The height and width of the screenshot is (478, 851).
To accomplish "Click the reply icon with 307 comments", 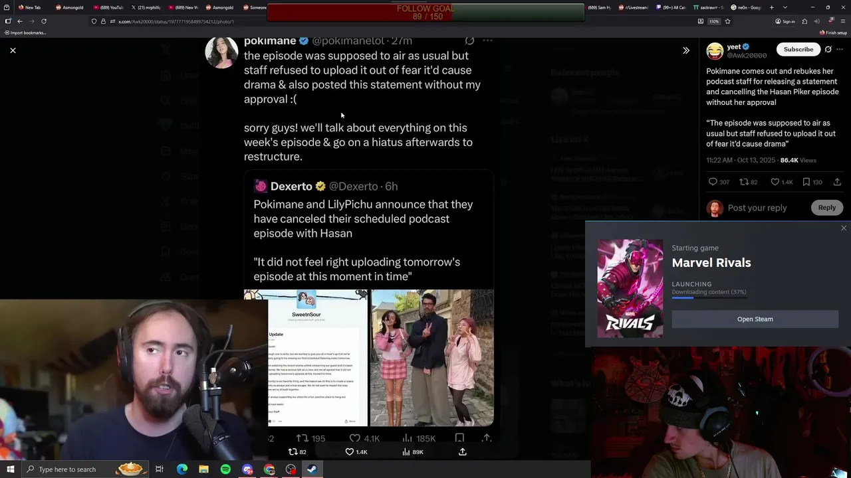I will tap(713, 182).
